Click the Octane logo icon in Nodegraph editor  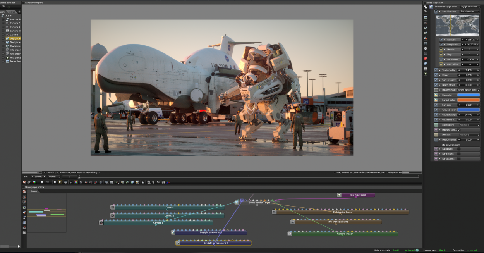tap(24, 191)
